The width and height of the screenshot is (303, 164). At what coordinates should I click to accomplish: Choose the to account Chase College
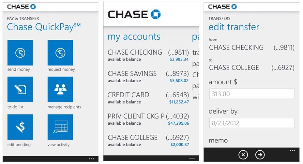tap(252, 68)
